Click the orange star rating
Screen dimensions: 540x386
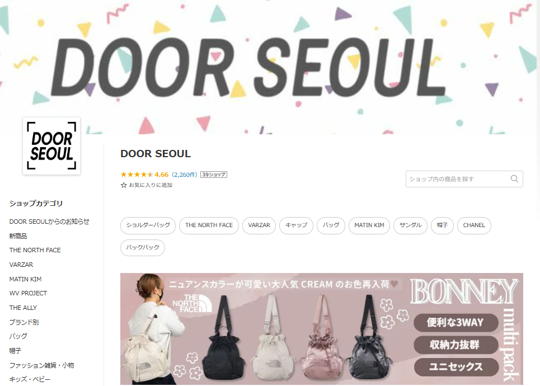[x=137, y=175]
